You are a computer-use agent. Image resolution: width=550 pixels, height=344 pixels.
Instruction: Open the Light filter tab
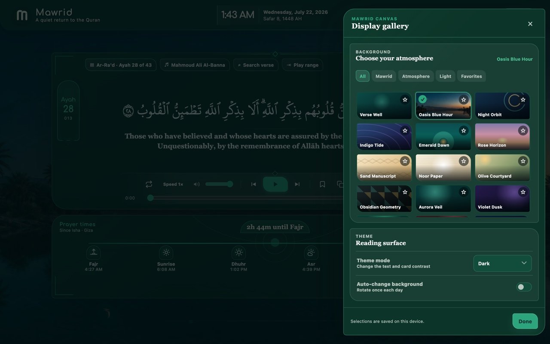coord(445,76)
